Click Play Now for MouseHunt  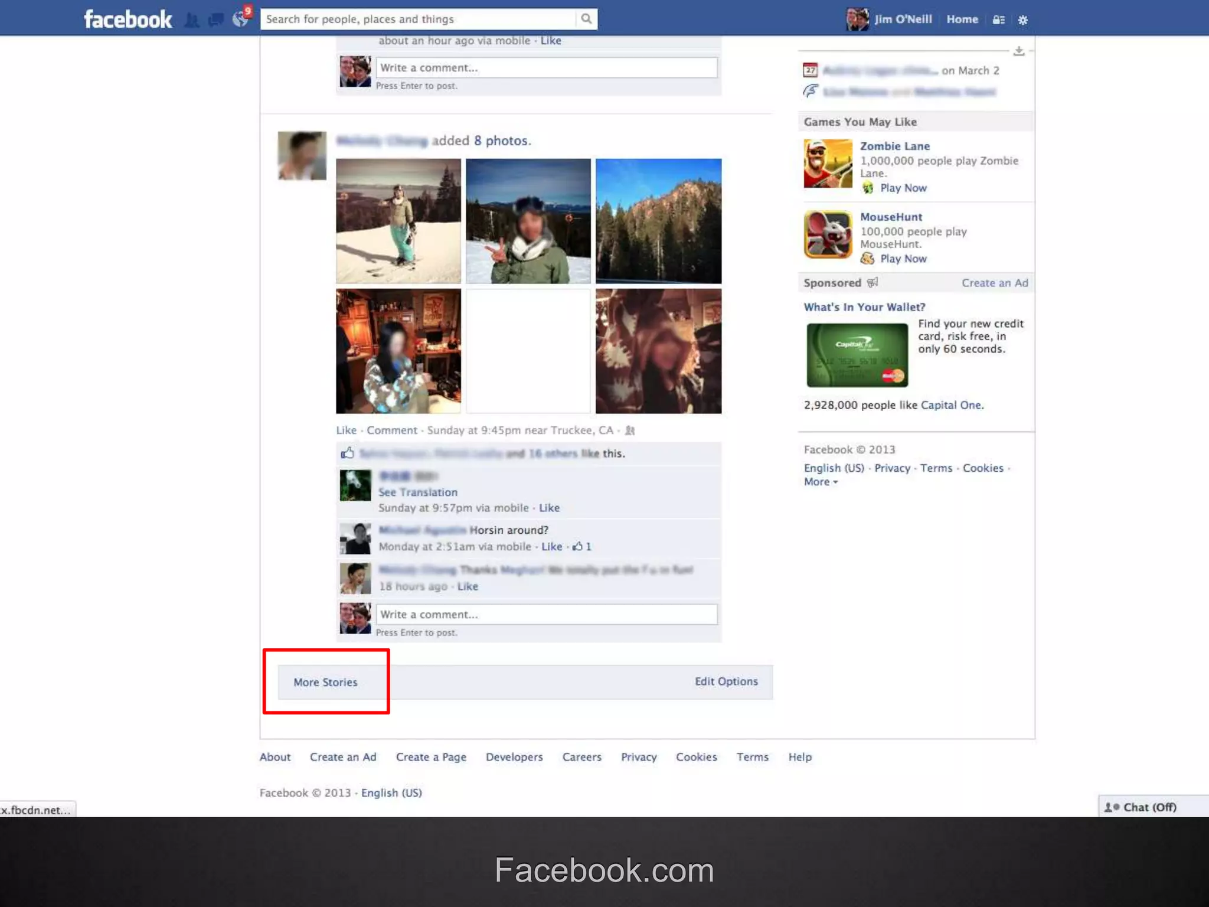[x=903, y=259]
